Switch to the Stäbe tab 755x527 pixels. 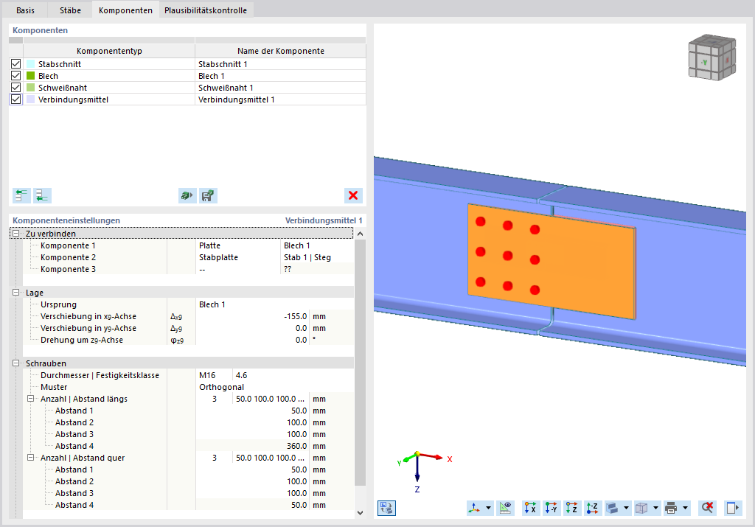(x=70, y=10)
